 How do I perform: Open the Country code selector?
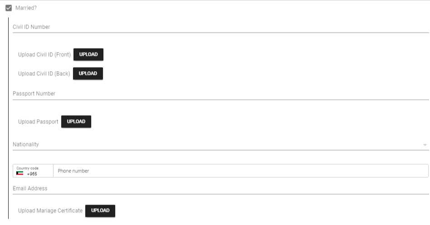[x=33, y=171]
